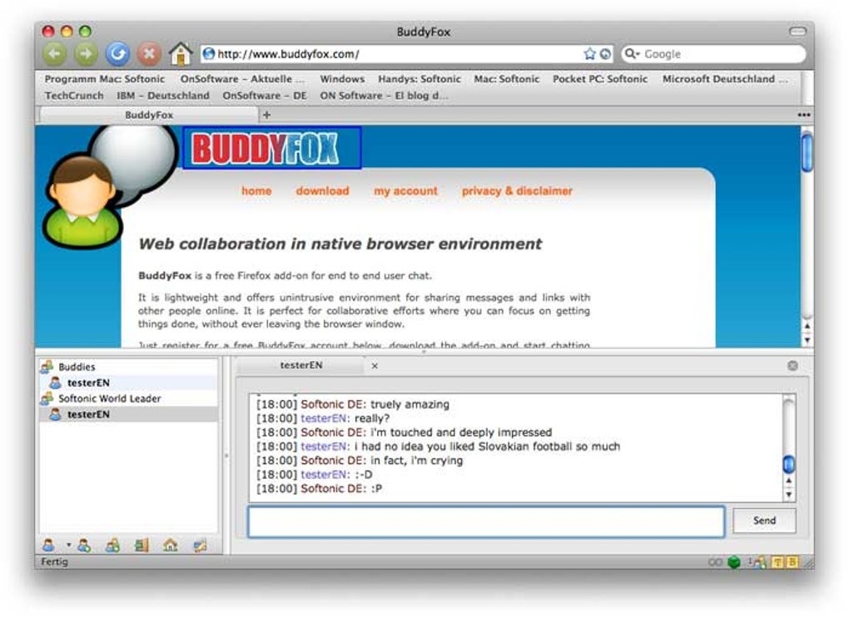849x617 pixels.
Task: Select testerEN under Softonic World Leader
Action: (x=129, y=414)
